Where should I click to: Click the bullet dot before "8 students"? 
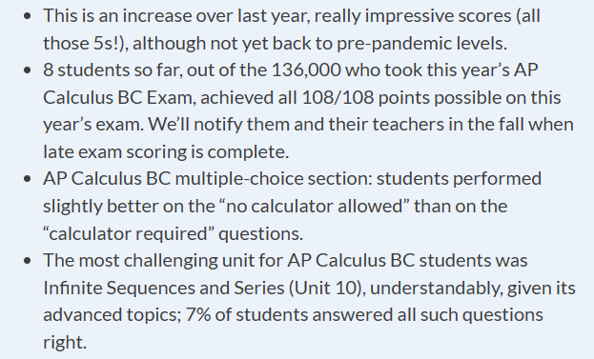[x=27, y=70]
